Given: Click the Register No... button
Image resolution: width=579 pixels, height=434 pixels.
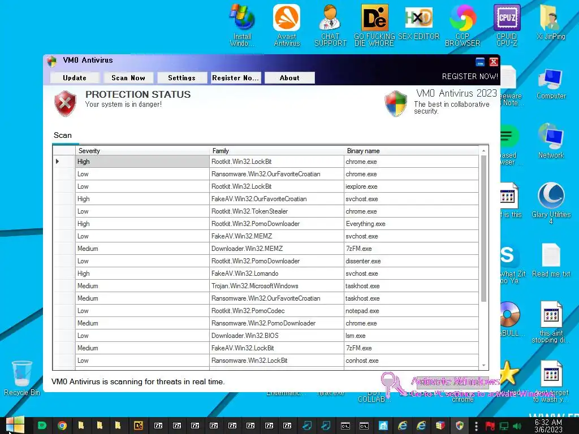Looking at the screenshot, I should pyautogui.click(x=236, y=78).
